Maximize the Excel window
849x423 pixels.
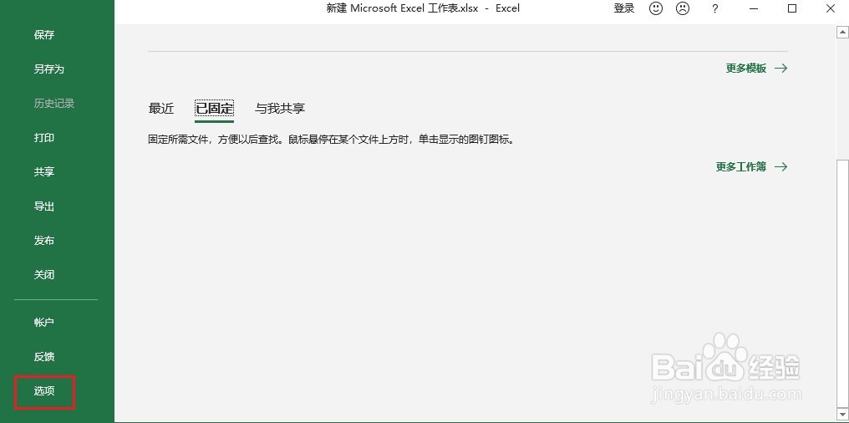point(792,8)
